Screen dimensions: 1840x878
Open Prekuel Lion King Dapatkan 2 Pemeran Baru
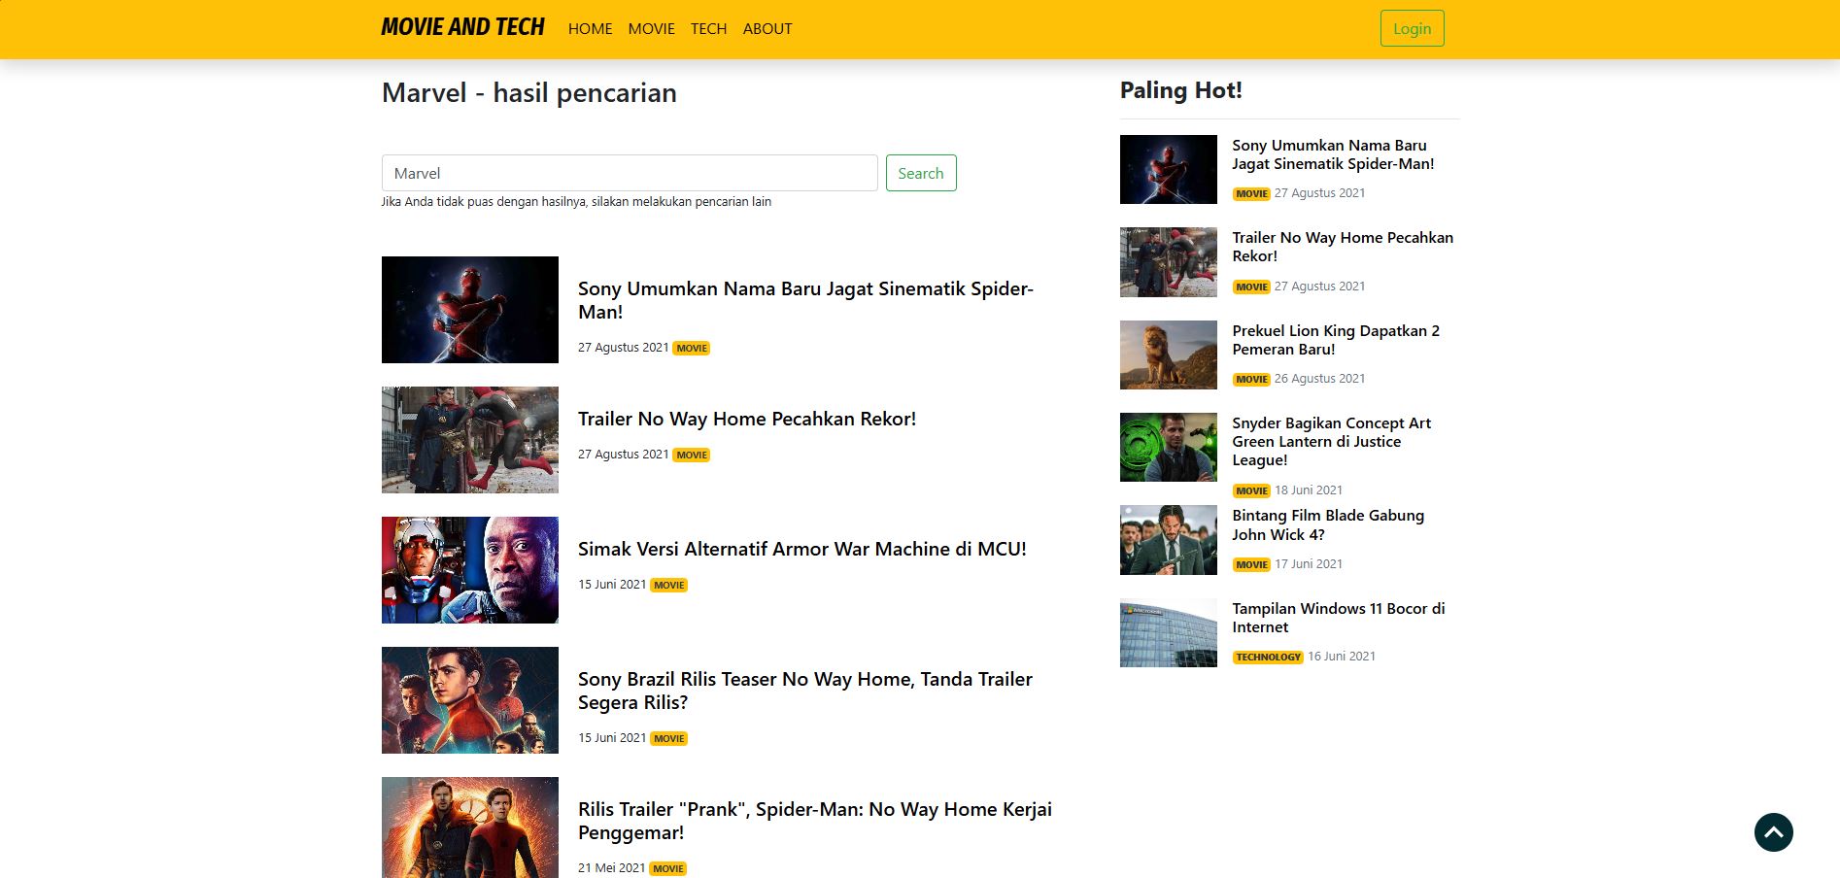[x=1336, y=340]
